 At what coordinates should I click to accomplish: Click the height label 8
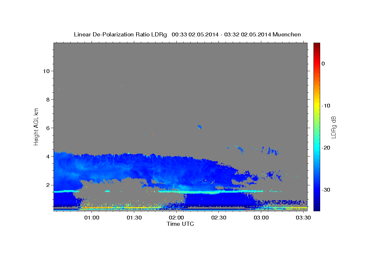[x=47, y=99]
